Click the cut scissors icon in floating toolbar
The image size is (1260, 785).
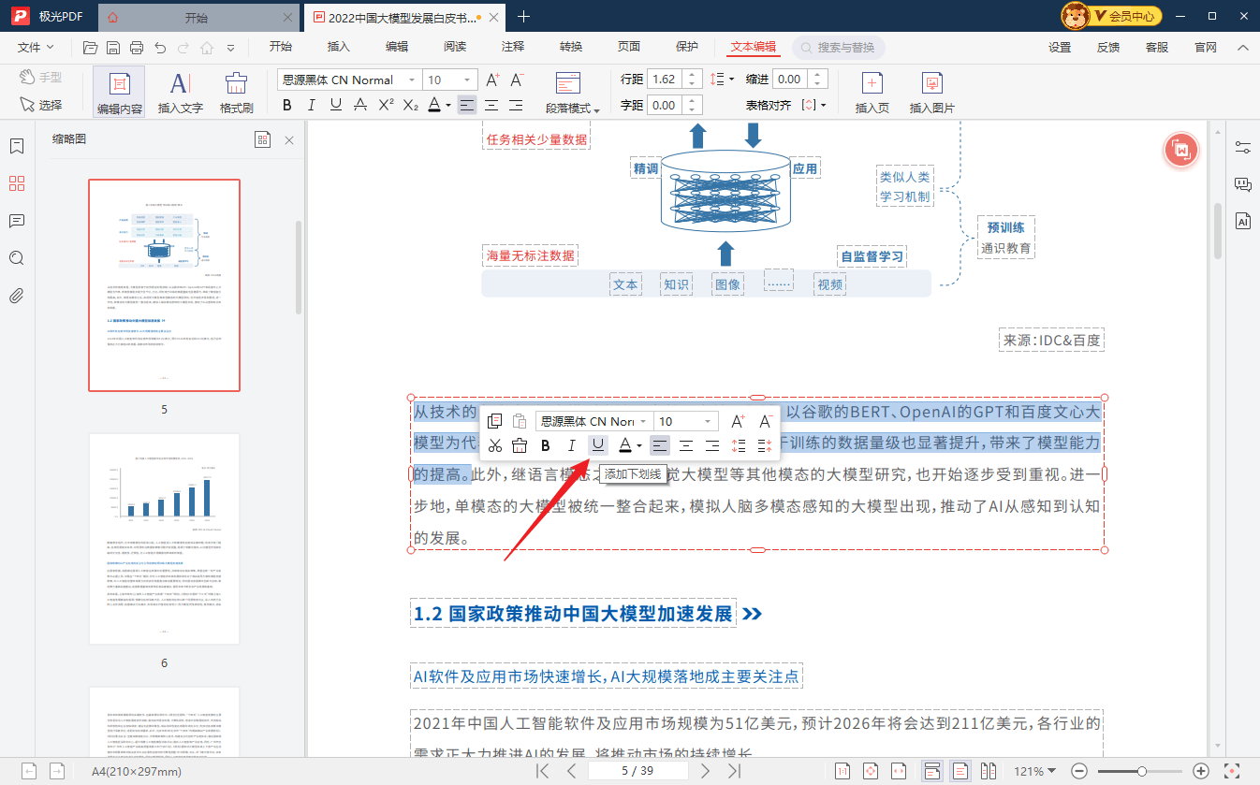point(495,446)
